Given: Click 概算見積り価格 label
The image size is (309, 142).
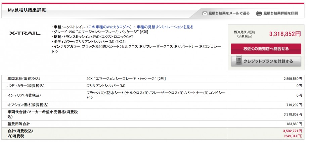Looking at the screenshot, I should pos(245,32).
